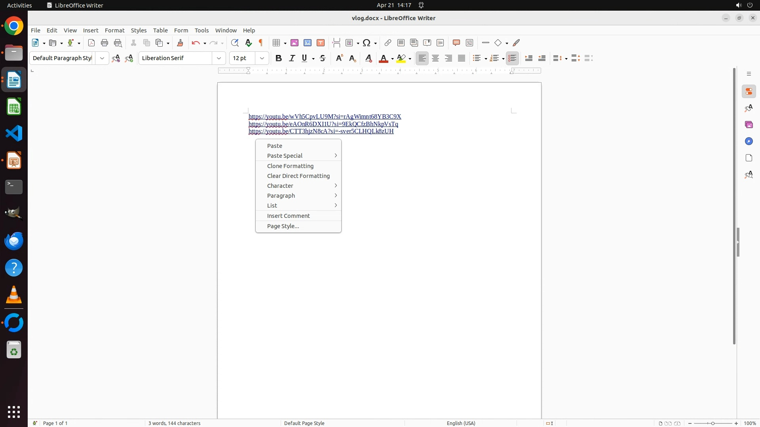
Task: Click the zoom slider in the status bar
Action: [712, 423]
